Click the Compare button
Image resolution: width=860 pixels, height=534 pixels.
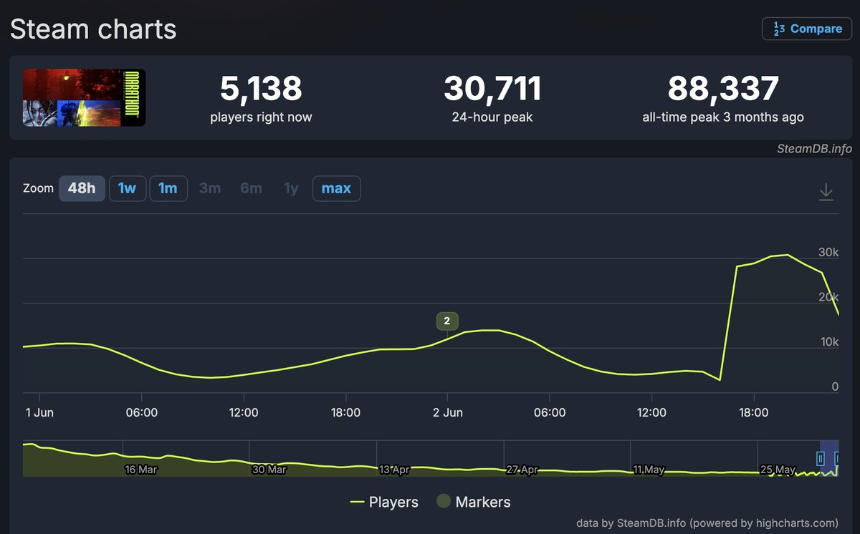[x=806, y=29]
